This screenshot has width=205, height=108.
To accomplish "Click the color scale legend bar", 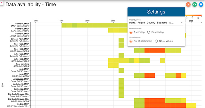I will click(193, 15).
